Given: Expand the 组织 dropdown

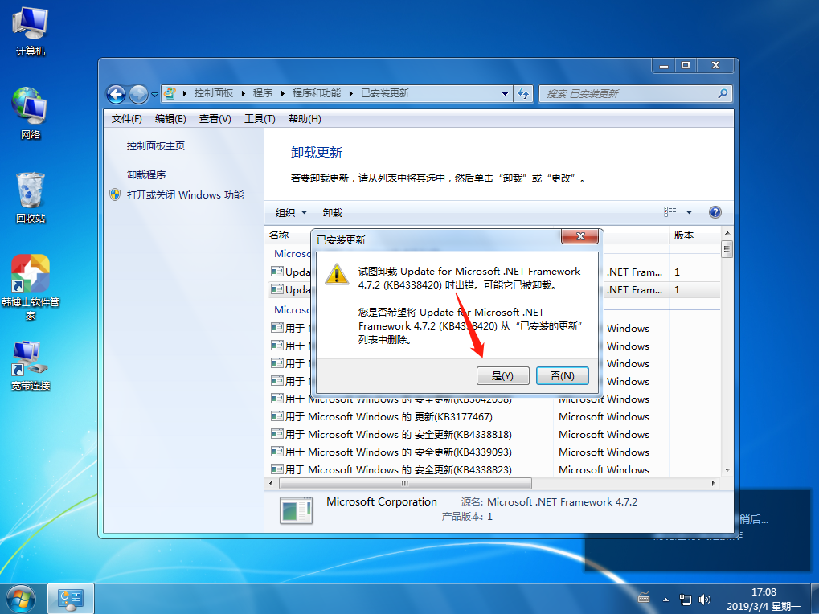Looking at the screenshot, I should tap(291, 212).
